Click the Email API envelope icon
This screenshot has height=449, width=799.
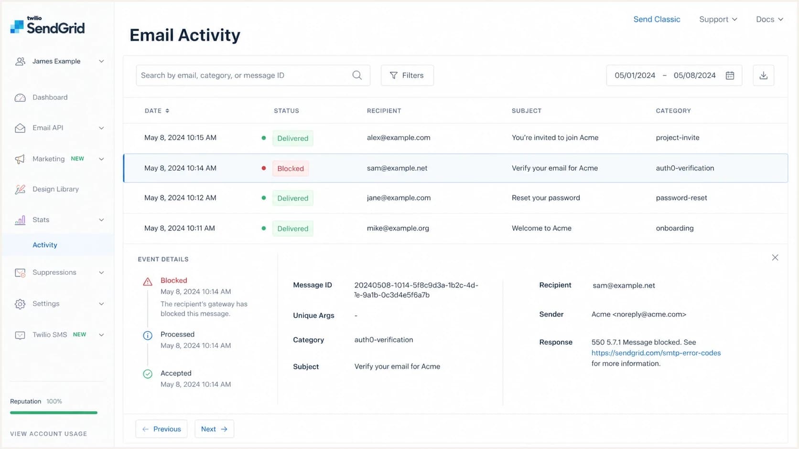pos(20,128)
